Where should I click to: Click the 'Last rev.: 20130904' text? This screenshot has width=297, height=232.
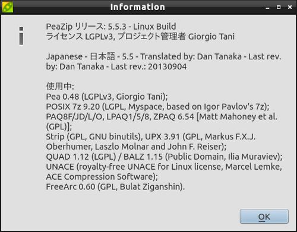tap(148, 66)
